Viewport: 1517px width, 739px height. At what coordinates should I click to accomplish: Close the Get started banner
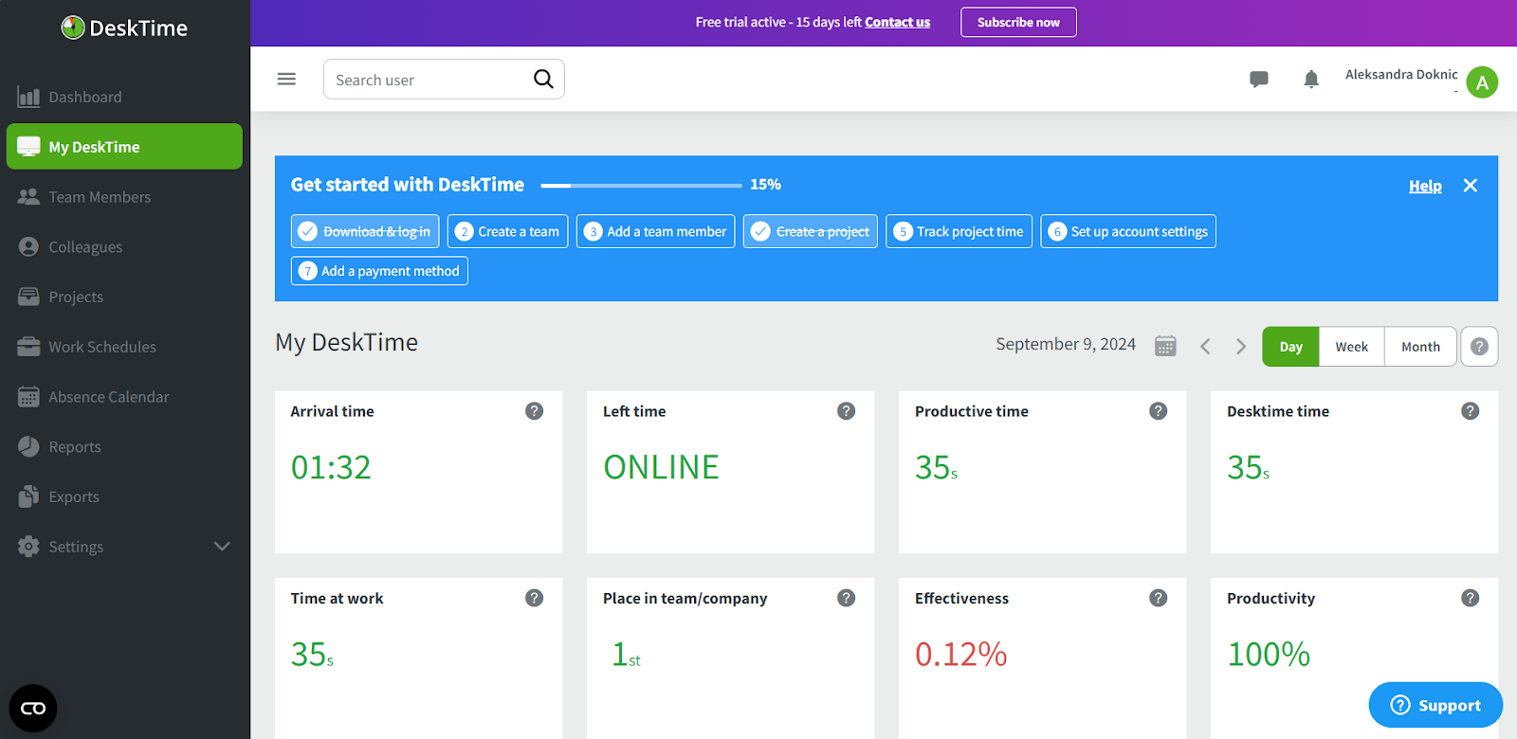pyautogui.click(x=1471, y=186)
